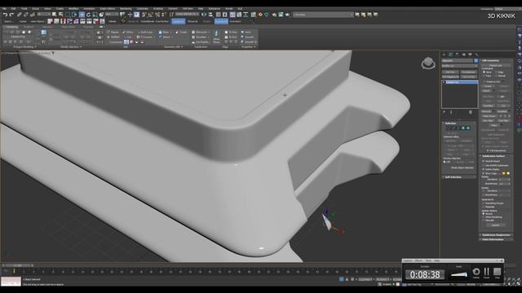This screenshot has height=293, width=522.
Task: Select the None constraint radio button
Action: pyautogui.click(x=484, y=72)
